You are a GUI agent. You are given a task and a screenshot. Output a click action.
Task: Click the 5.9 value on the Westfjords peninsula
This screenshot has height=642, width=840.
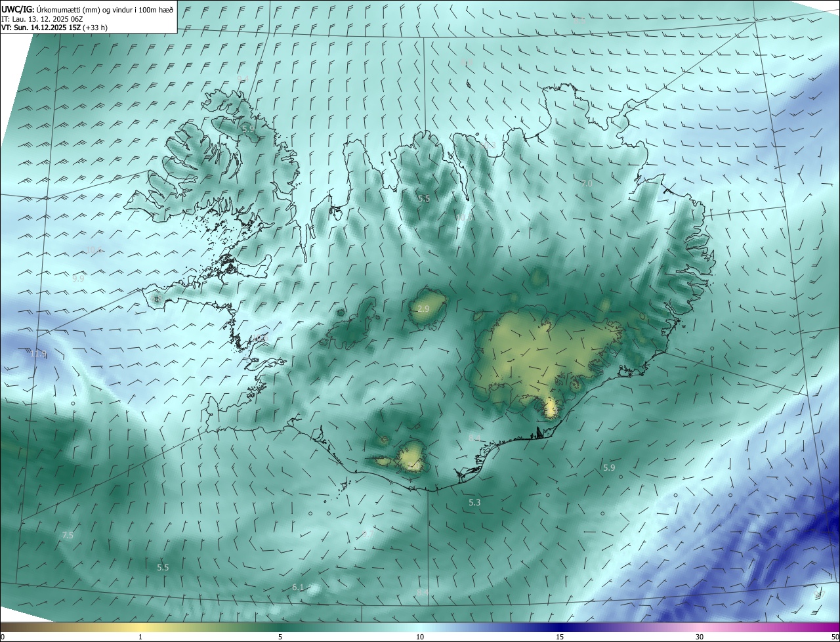point(248,129)
